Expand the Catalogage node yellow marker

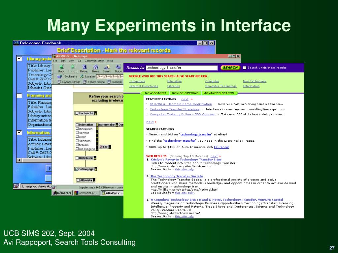coord(96,169)
